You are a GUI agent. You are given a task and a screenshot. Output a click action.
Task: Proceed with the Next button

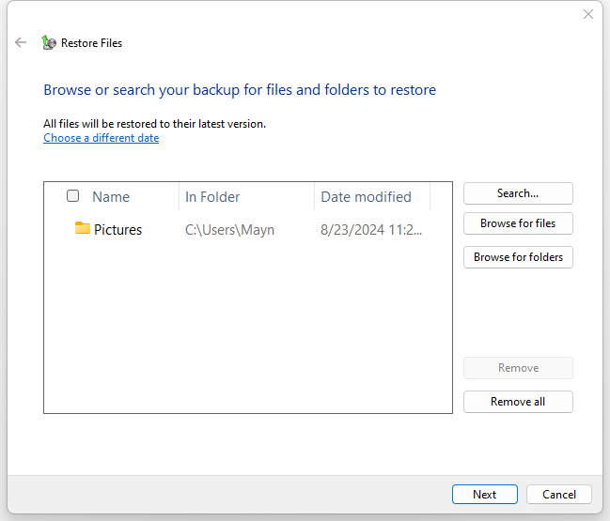pos(485,494)
